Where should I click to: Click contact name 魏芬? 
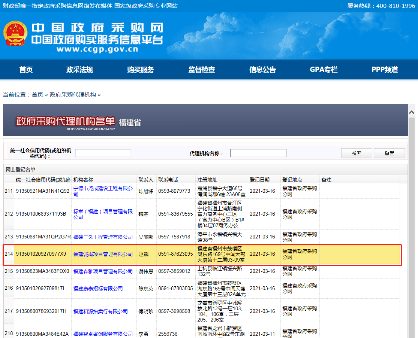pos(144,214)
